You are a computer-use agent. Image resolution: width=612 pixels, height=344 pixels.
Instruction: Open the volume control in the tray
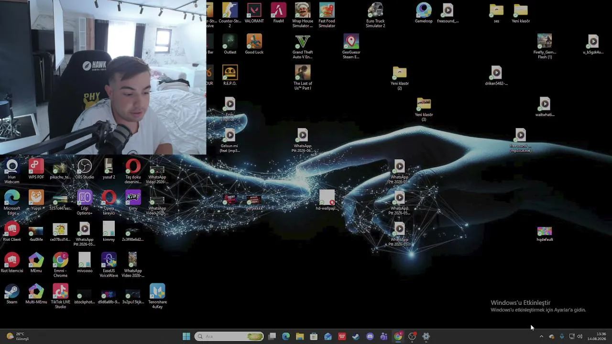click(x=580, y=336)
